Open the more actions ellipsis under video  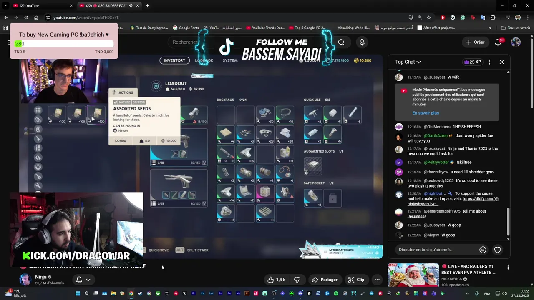pyautogui.click(x=377, y=280)
